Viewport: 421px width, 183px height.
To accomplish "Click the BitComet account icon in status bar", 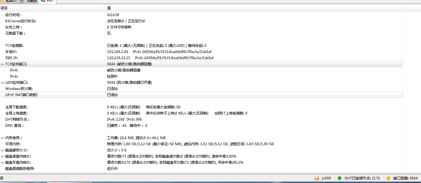I will pos(317,178).
